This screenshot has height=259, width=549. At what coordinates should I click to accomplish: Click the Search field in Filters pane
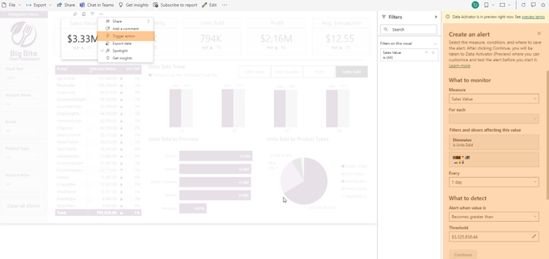coord(409,29)
